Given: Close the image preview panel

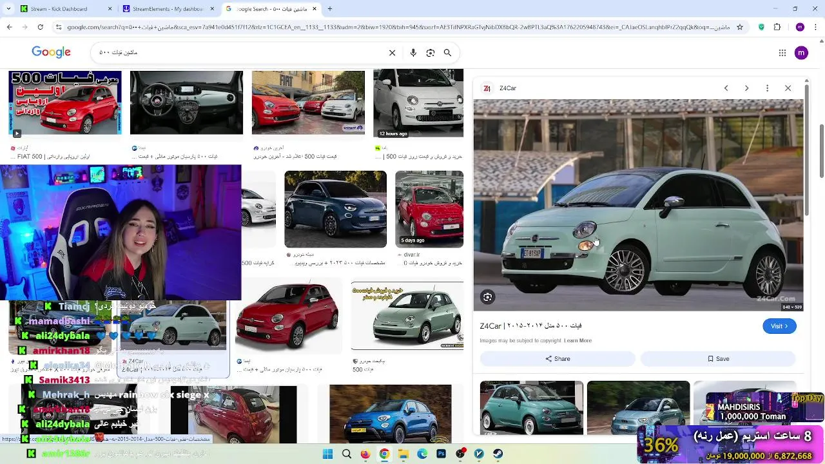Looking at the screenshot, I should [x=788, y=88].
